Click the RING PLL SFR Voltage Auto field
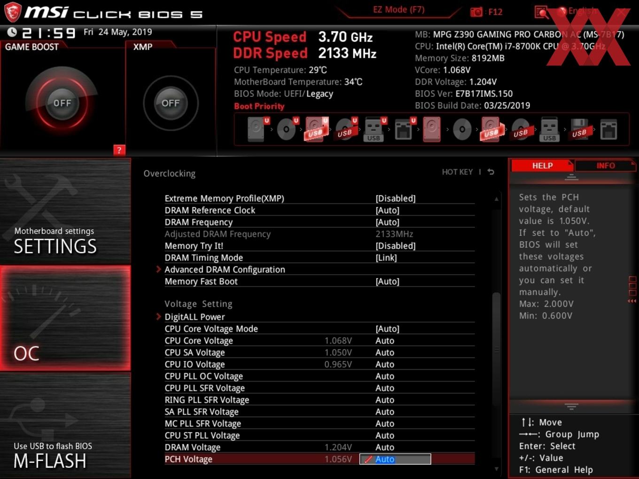This screenshot has width=639, height=479. click(x=385, y=400)
